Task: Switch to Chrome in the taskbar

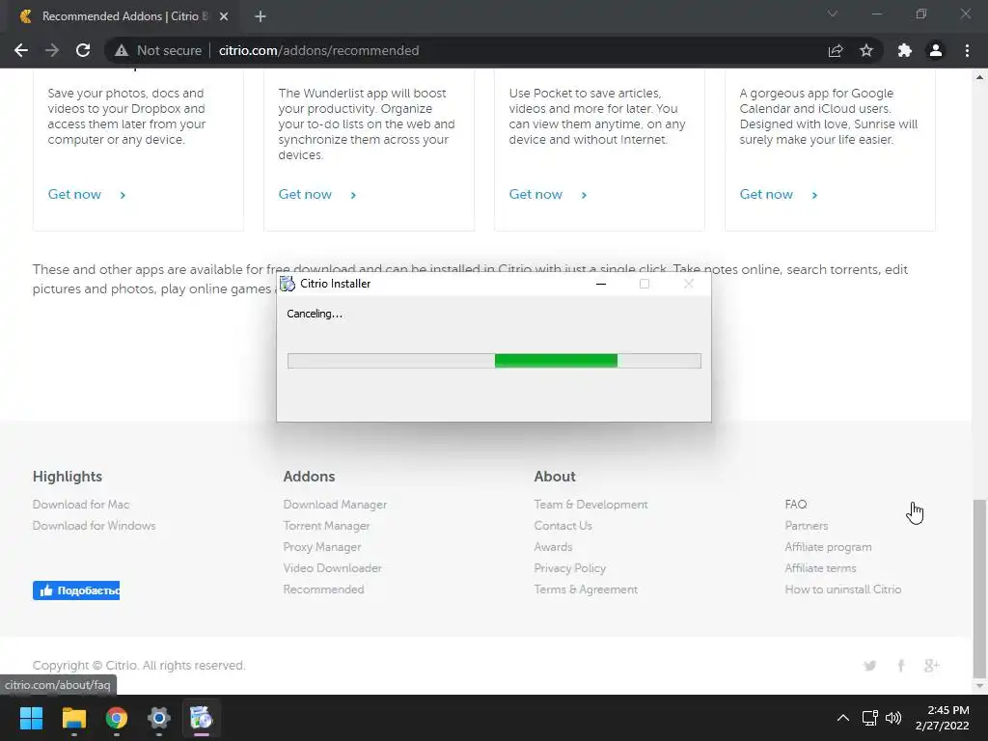Action: [x=117, y=718]
